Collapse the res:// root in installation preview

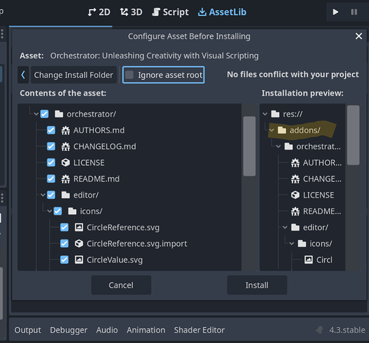point(265,114)
